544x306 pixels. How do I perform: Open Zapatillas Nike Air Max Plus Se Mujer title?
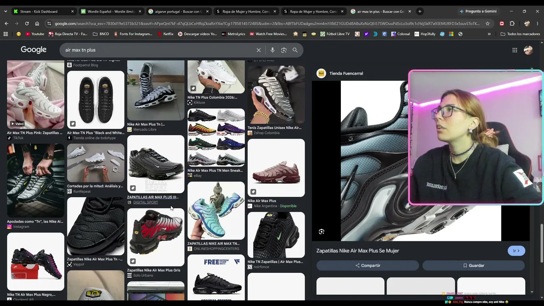[358, 251]
